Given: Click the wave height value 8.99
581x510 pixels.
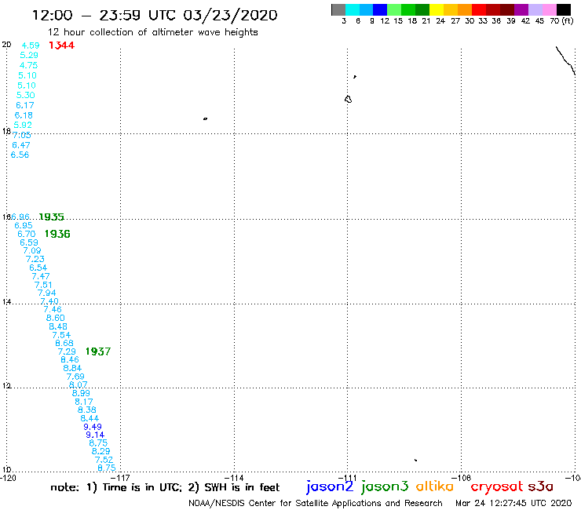Looking at the screenshot, I should (81, 393).
